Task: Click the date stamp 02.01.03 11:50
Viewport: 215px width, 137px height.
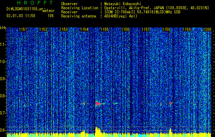Action: pyautogui.click(x=21, y=16)
